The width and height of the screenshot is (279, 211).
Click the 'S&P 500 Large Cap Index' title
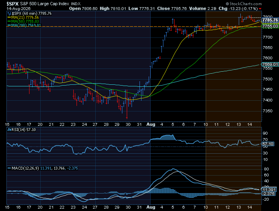click(x=45, y=4)
